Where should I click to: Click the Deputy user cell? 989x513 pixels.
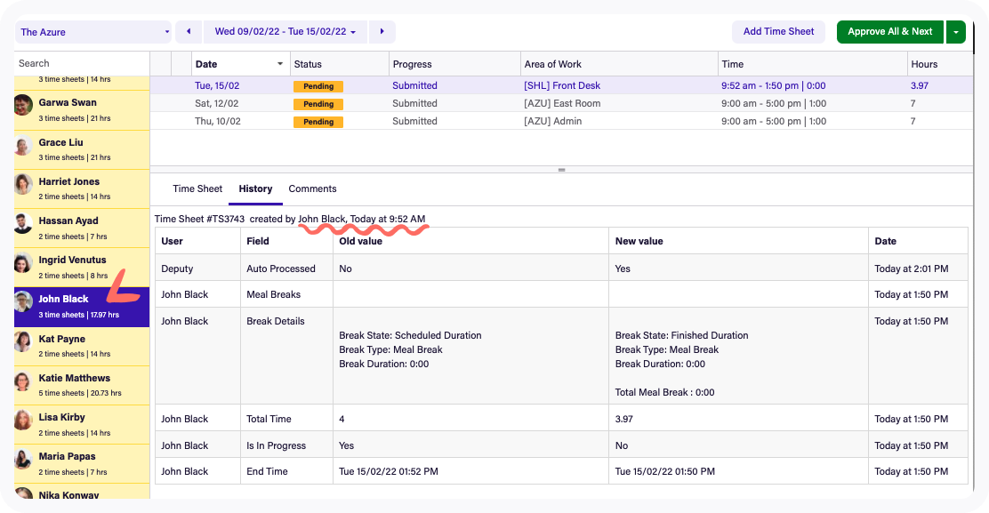click(177, 269)
